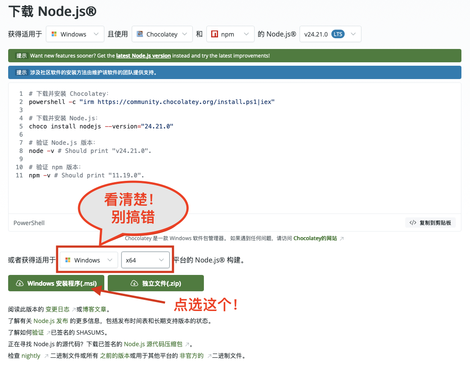This screenshot has height=366, width=470.
Task: Click the external arrow after Node.js 源代码压缩包
Action: pos(187,345)
